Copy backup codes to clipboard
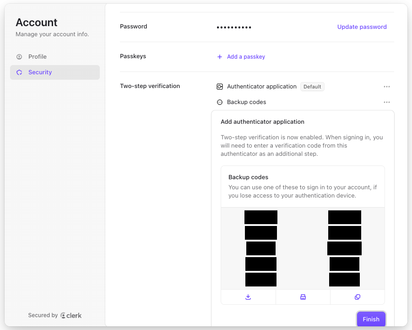 click(x=358, y=297)
